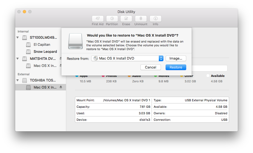
Task: Click the Movies size 9.8 MB
Action: coord(163,81)
